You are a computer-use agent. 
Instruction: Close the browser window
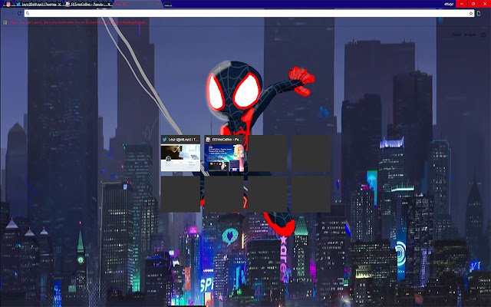coord(485,4)
